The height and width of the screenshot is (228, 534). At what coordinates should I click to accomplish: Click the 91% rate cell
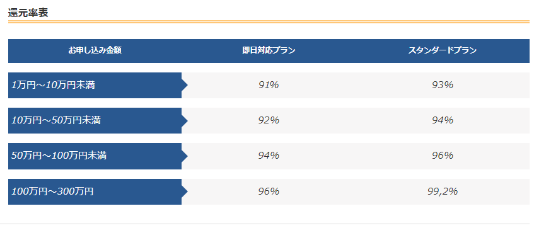coord(269,86)
